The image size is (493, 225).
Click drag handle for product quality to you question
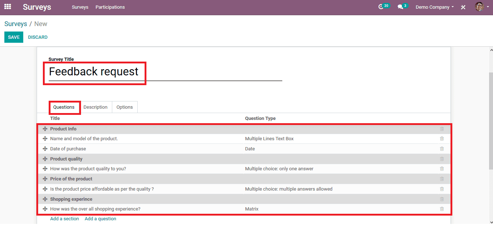pyautogui.click(x=45, y=169)
